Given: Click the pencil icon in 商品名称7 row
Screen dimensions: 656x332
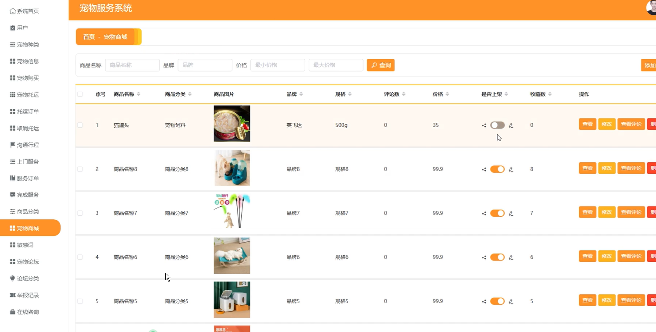Looking at the screenshot, I should [x=511, y=214].
